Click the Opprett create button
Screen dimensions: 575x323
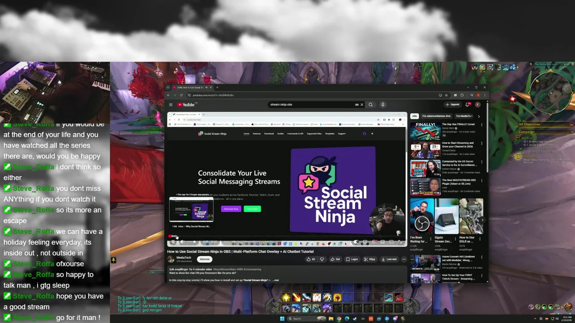point(453,105)
